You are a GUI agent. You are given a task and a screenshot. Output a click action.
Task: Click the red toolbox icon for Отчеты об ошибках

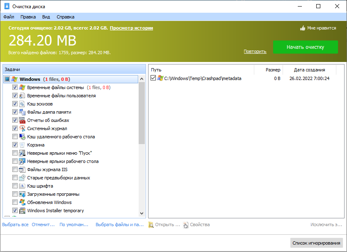tap(22, 120)
